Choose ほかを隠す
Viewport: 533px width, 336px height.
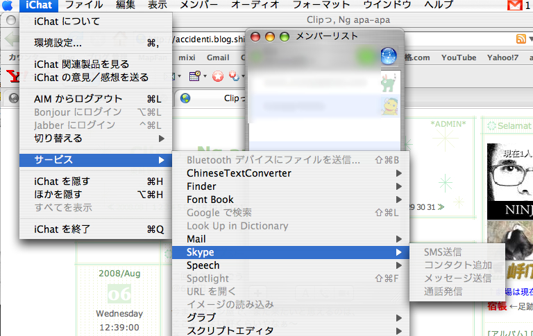pyautogui.click(x=96, y=195)
